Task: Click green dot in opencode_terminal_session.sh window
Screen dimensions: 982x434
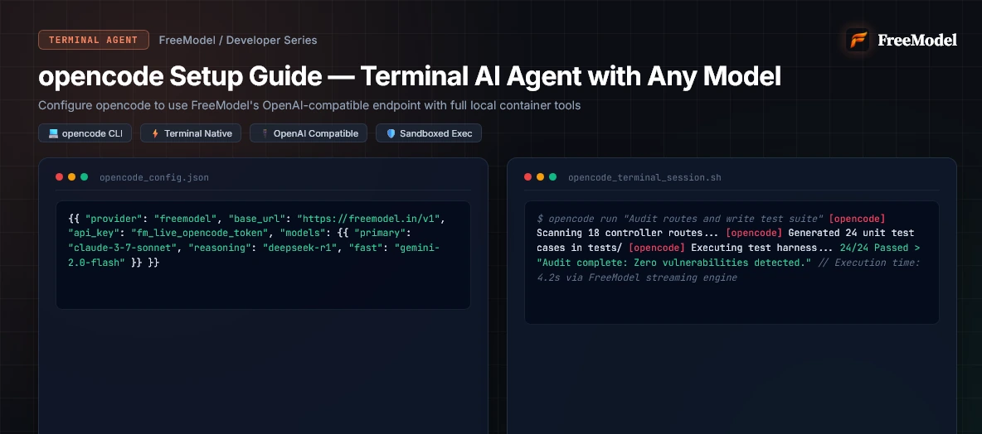Action: [x=553, y=177]
